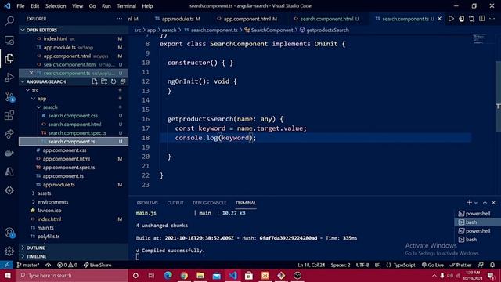Screen dimensions: 501x282
Task: Click New Folder icon in explorer header
Action: 104,81
